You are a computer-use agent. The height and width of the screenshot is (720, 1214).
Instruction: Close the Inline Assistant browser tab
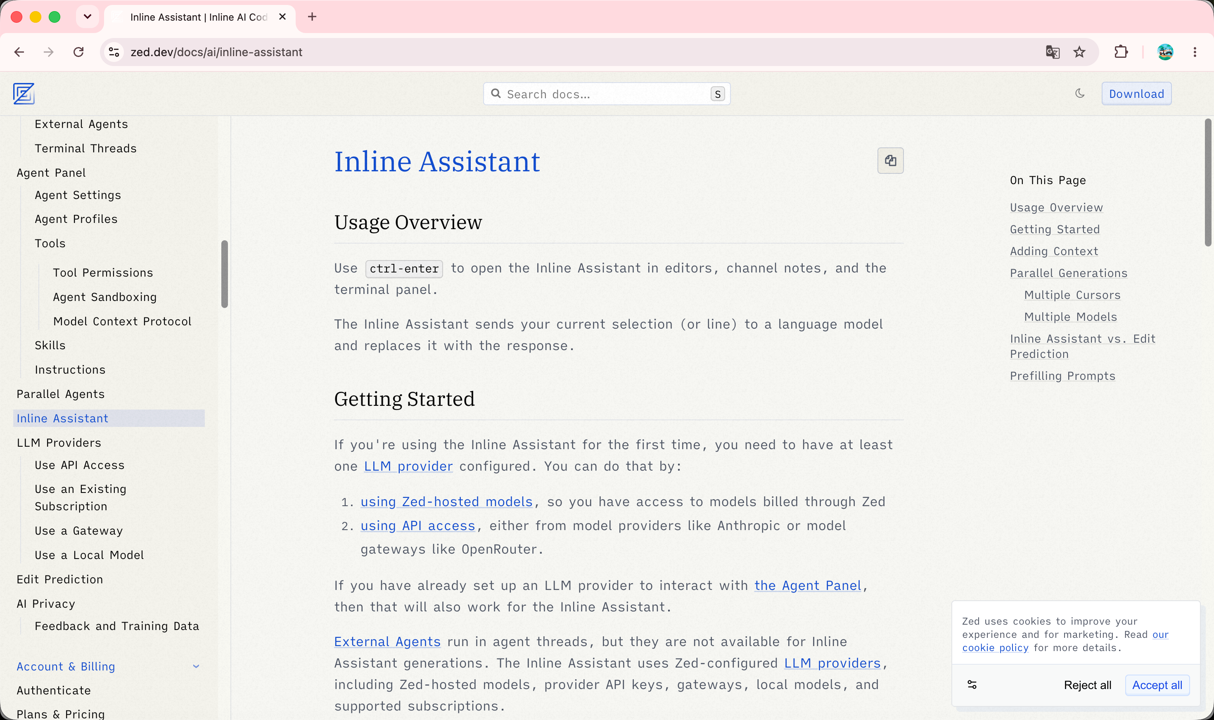tap(282, 17)
